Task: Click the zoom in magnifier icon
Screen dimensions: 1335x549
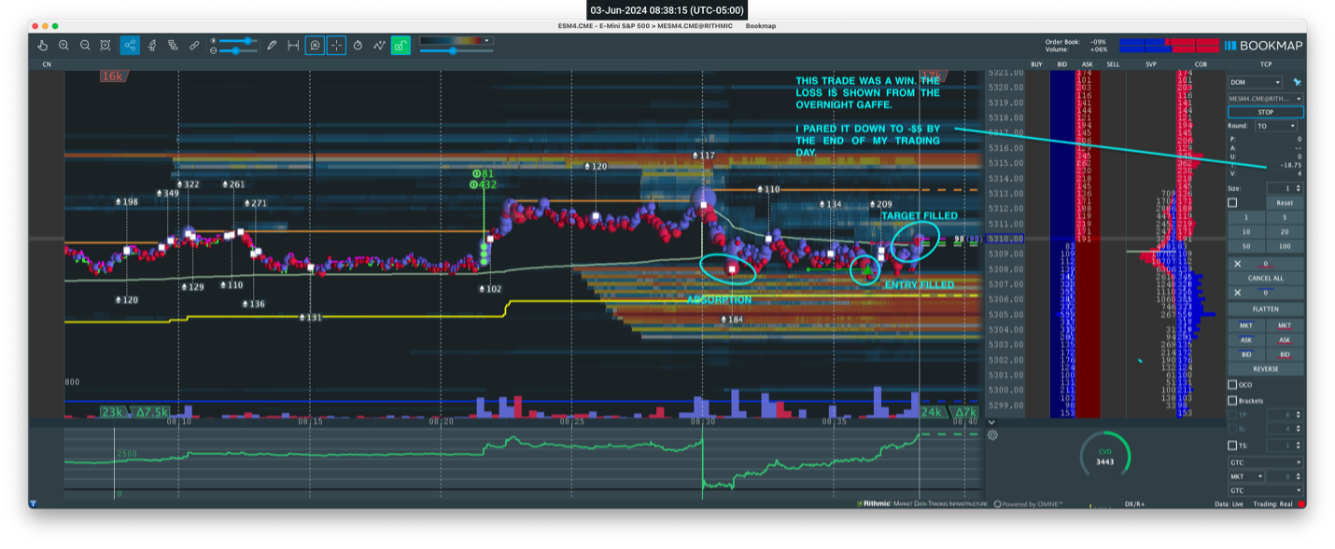Action: click(x=63, y=45)
